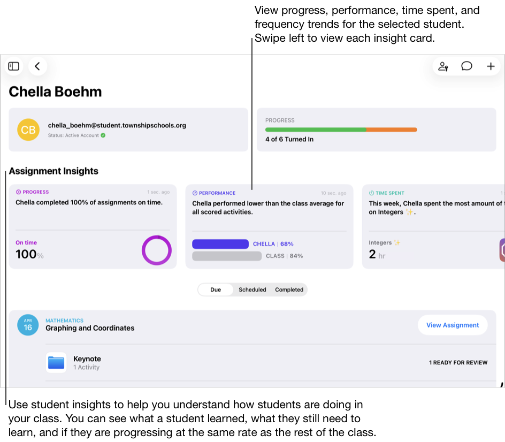Switch to the Scheduled segment
The width and height of the screenshot is (505, 442).
252,289
